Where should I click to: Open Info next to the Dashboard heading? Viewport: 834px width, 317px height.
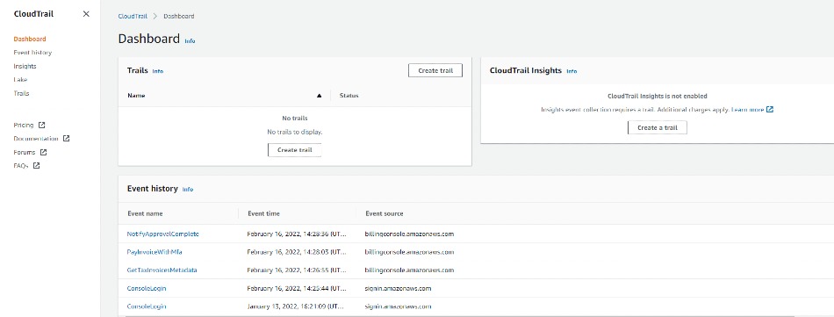[190, 41]
